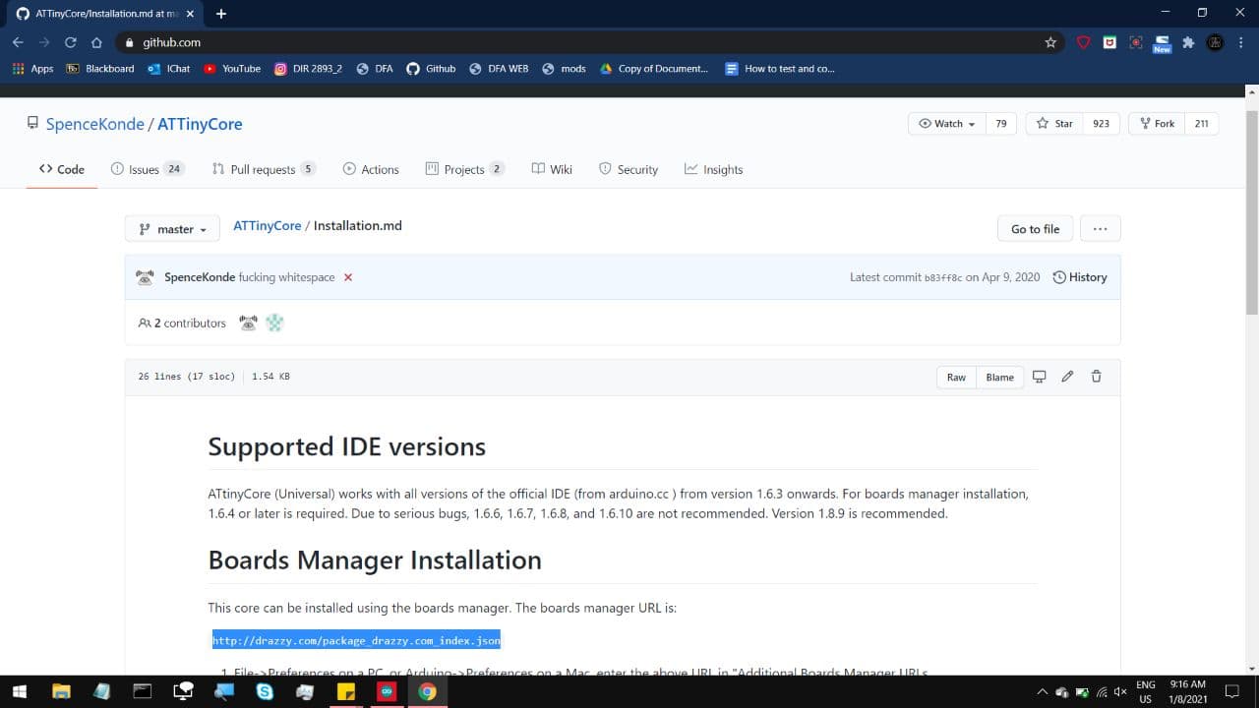Open the red shield extension icon
Screen dimensions: 1259x708
click(1083, 42)
